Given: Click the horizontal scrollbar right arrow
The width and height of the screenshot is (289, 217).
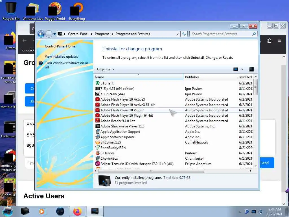Looking at the screenshot, I should coord(251,171).
